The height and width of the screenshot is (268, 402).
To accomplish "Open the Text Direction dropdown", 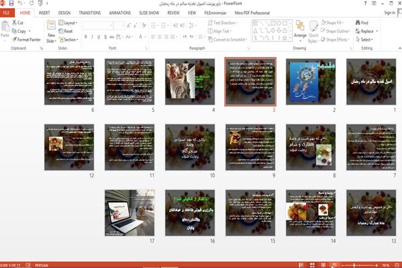I will [223, 23].
